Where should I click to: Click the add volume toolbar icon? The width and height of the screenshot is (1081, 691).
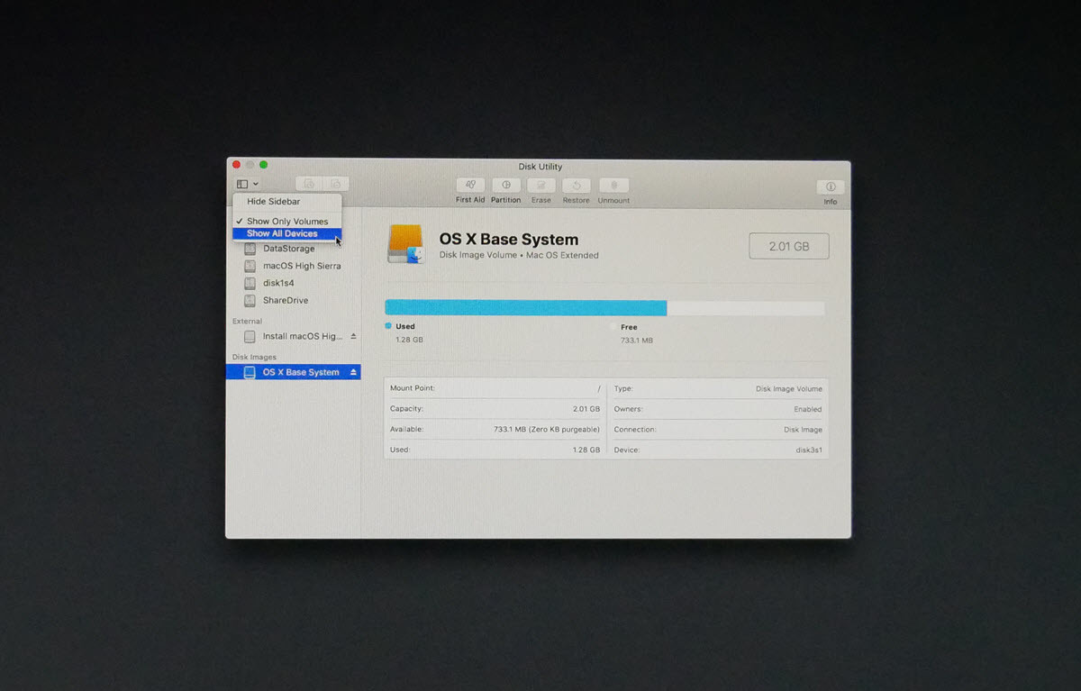pyautogui.click(x=309, y=184)
